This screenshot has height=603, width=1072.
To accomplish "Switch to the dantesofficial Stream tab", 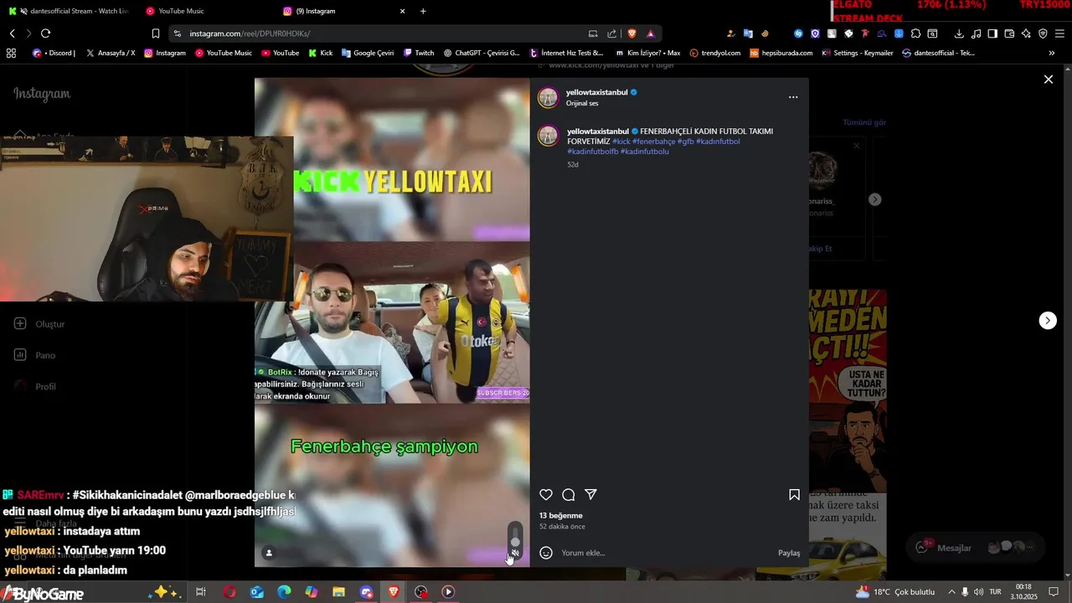I will point(67,11).
